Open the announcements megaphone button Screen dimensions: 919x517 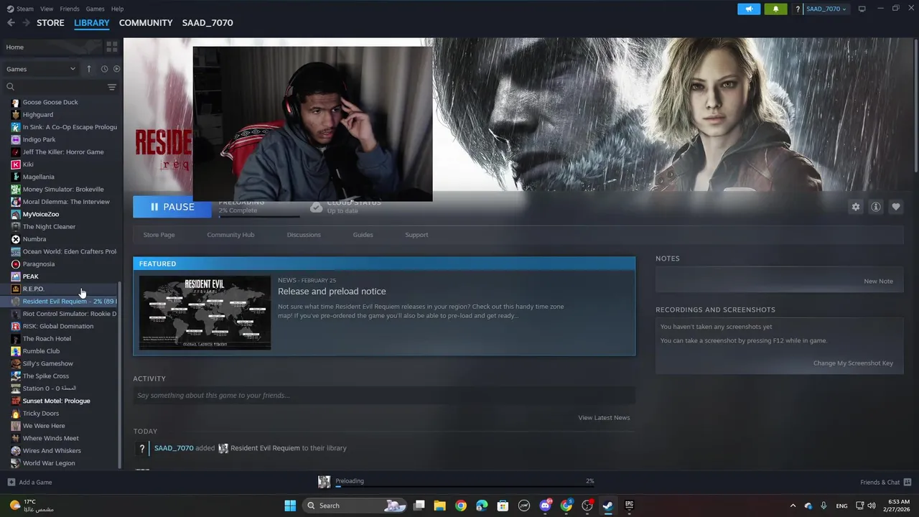749,9
